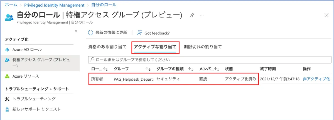This screenshot has width=334, height=120.
Task: Open トラブルシューティング sidebar item
Action: [x=34, y=99]
